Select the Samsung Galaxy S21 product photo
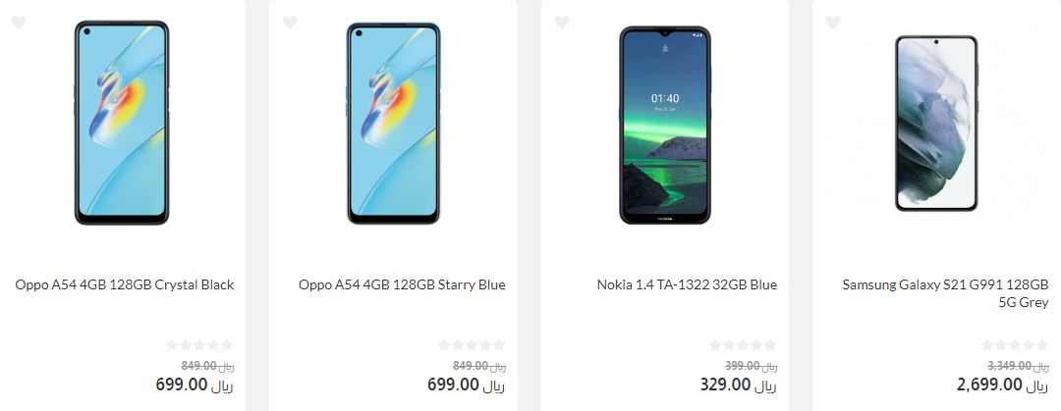Image resolution: width=1061 pixels, height=411 pixels. pos(936,123)
